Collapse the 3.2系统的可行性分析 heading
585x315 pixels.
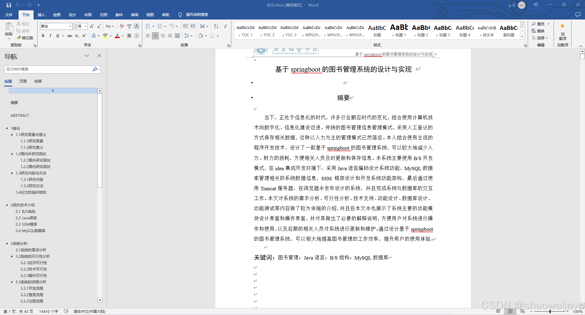coord(12,256)
